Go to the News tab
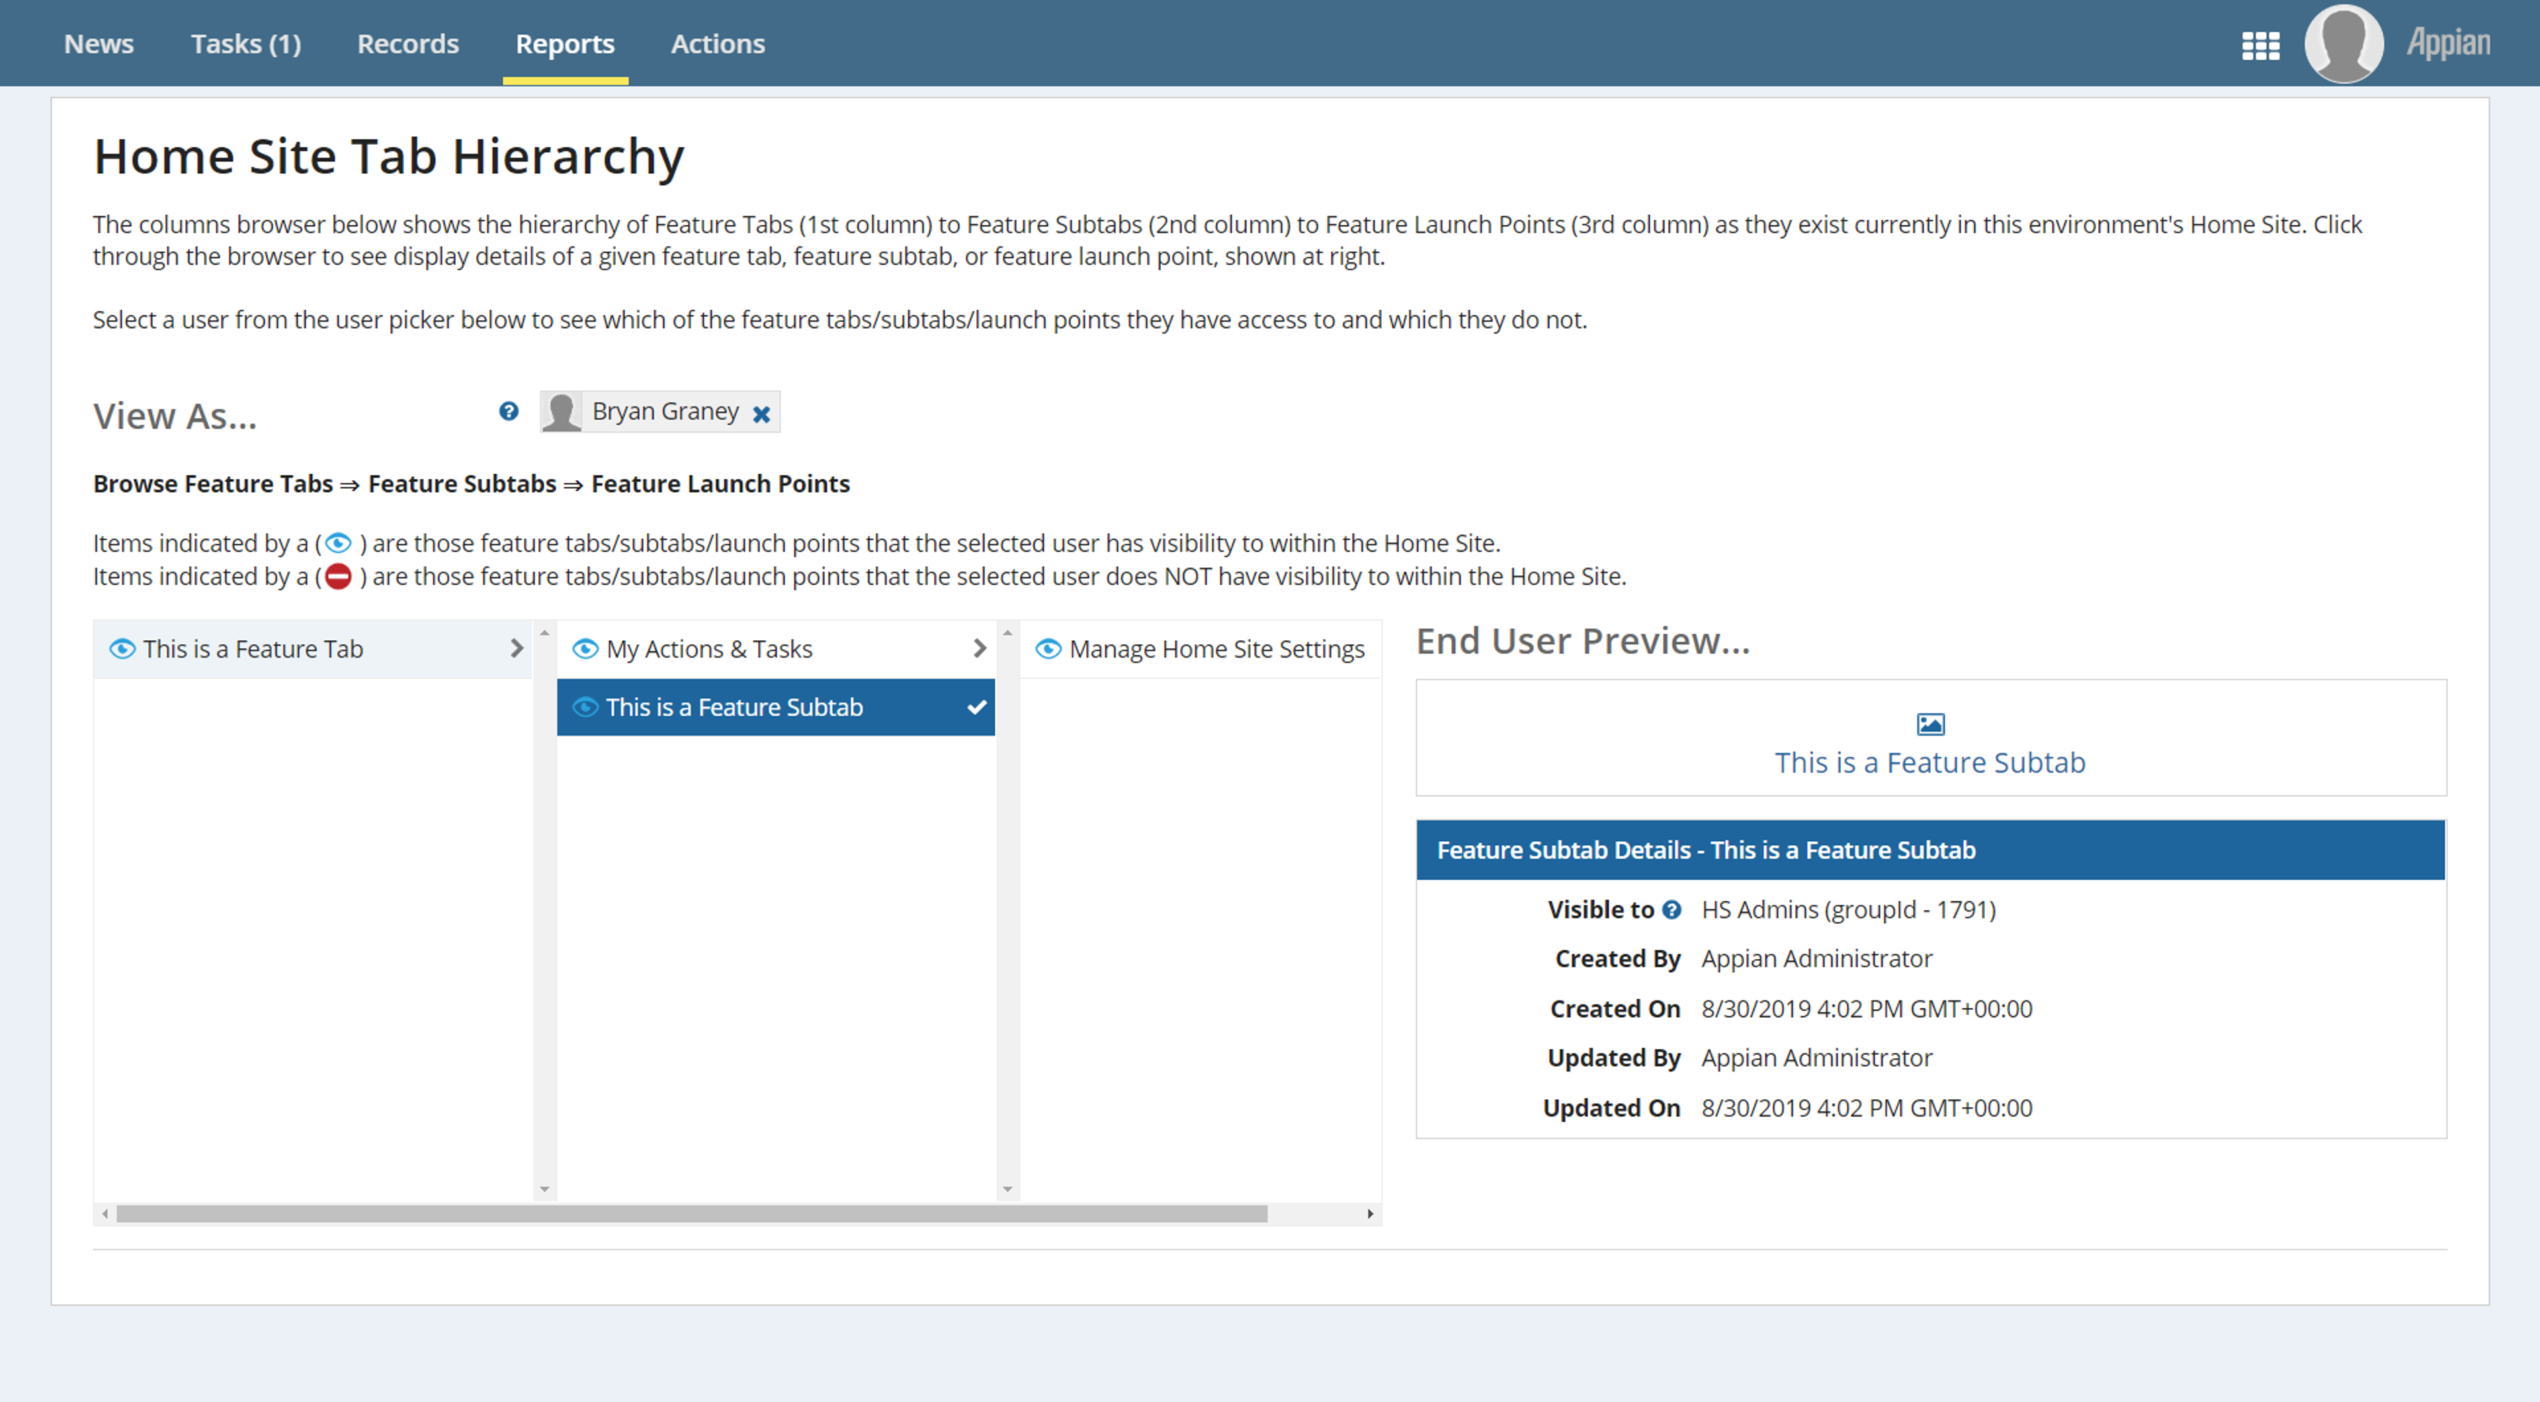Screen dimensions: 2540x1402 (x=99, y=44)
